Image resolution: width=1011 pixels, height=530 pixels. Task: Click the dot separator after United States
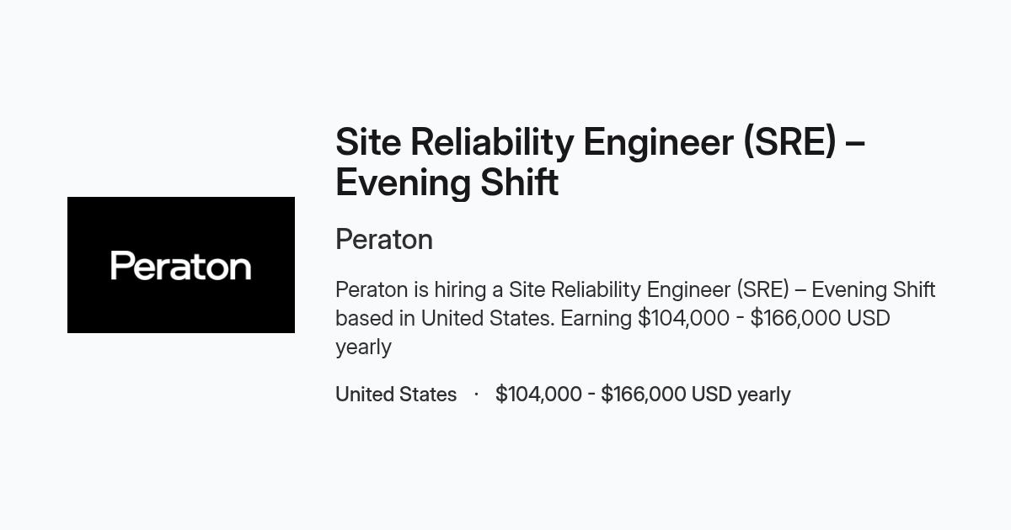pos(476,395)
